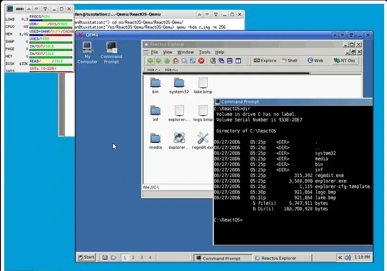This screenshot has width=387, height=271.
Task: Click the volume speaker tray icon
Action: 348,258
